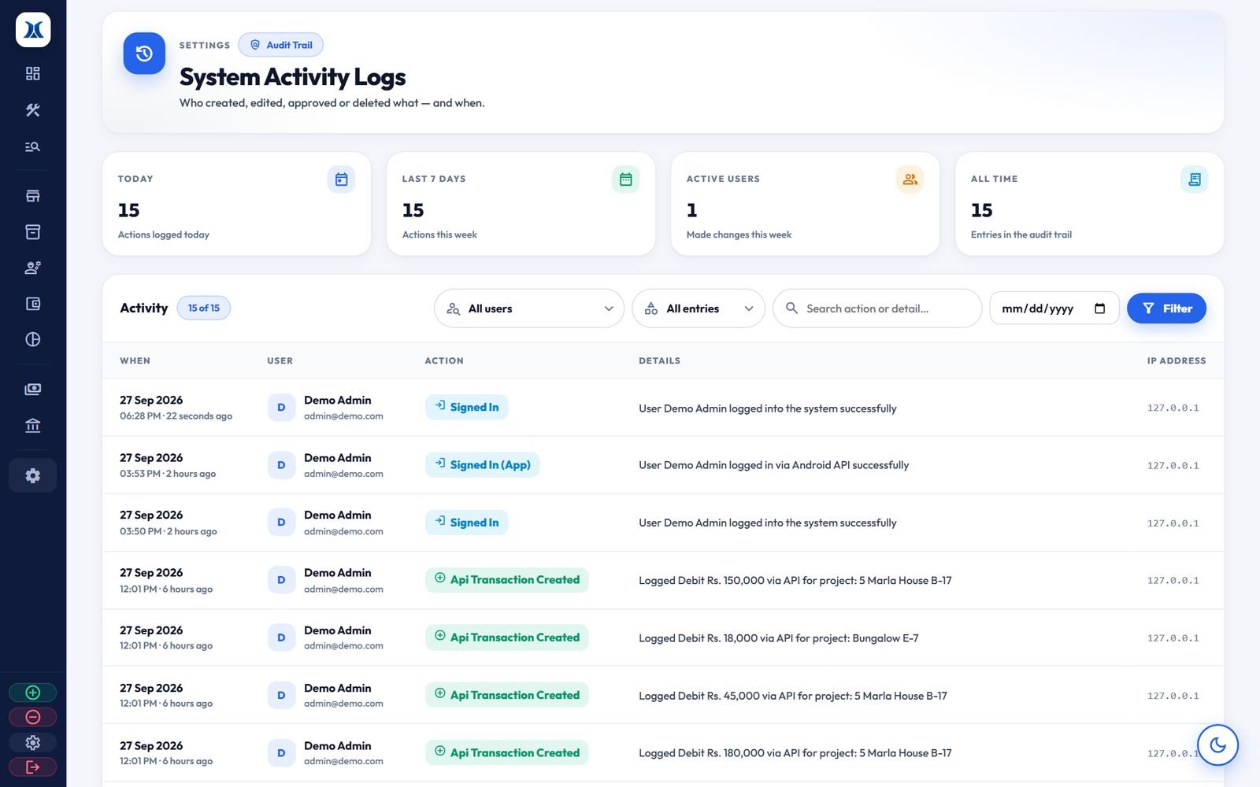1260x787 pixels.
Task: Click the mm/dd/yyyy date field
Action: (x=1054, y=309)
